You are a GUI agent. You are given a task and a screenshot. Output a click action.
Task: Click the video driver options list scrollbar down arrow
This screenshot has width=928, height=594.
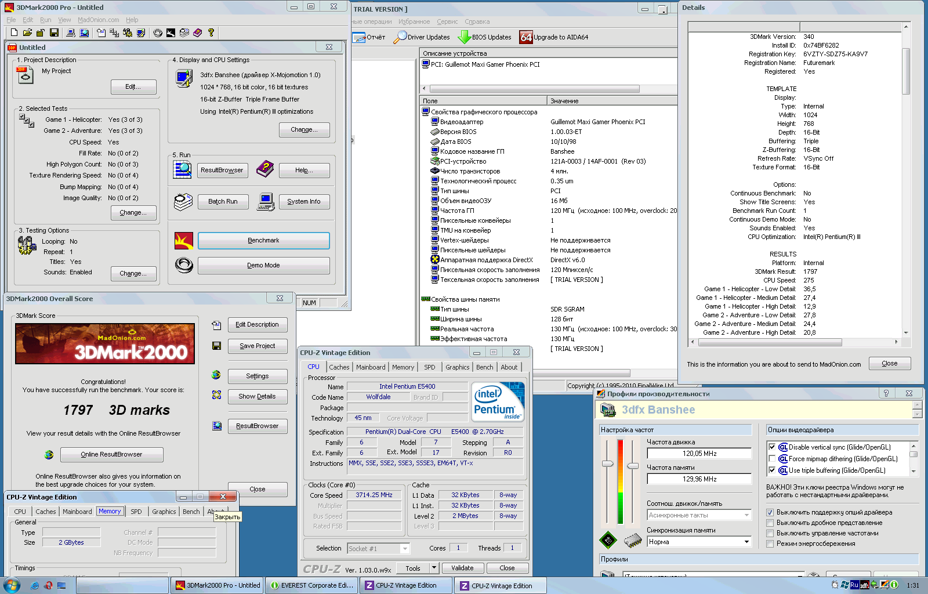914,472
